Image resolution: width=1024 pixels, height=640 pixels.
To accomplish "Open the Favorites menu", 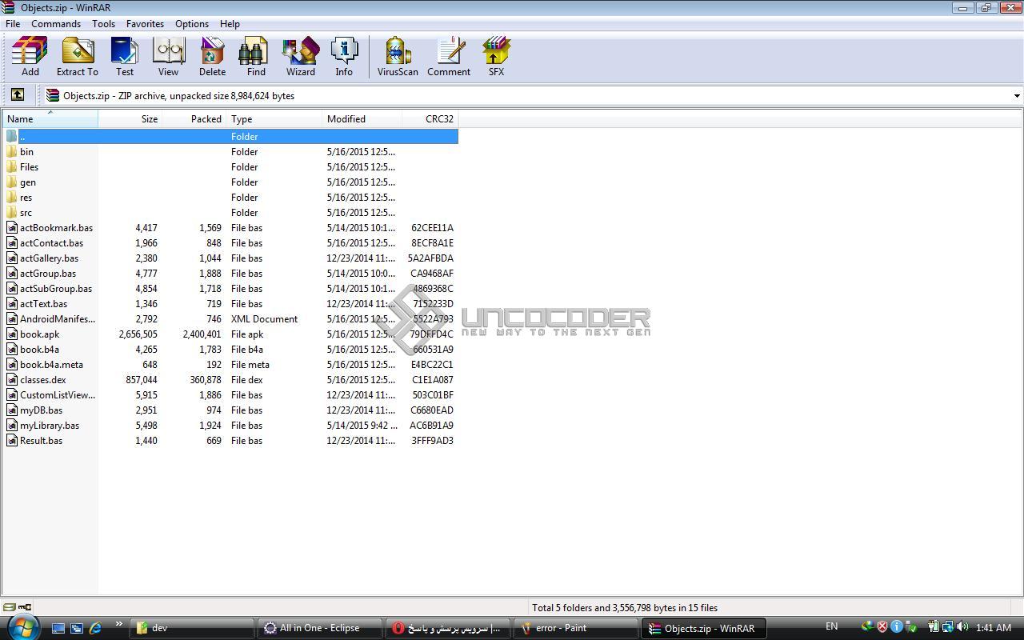I will (x=145, y=24).
